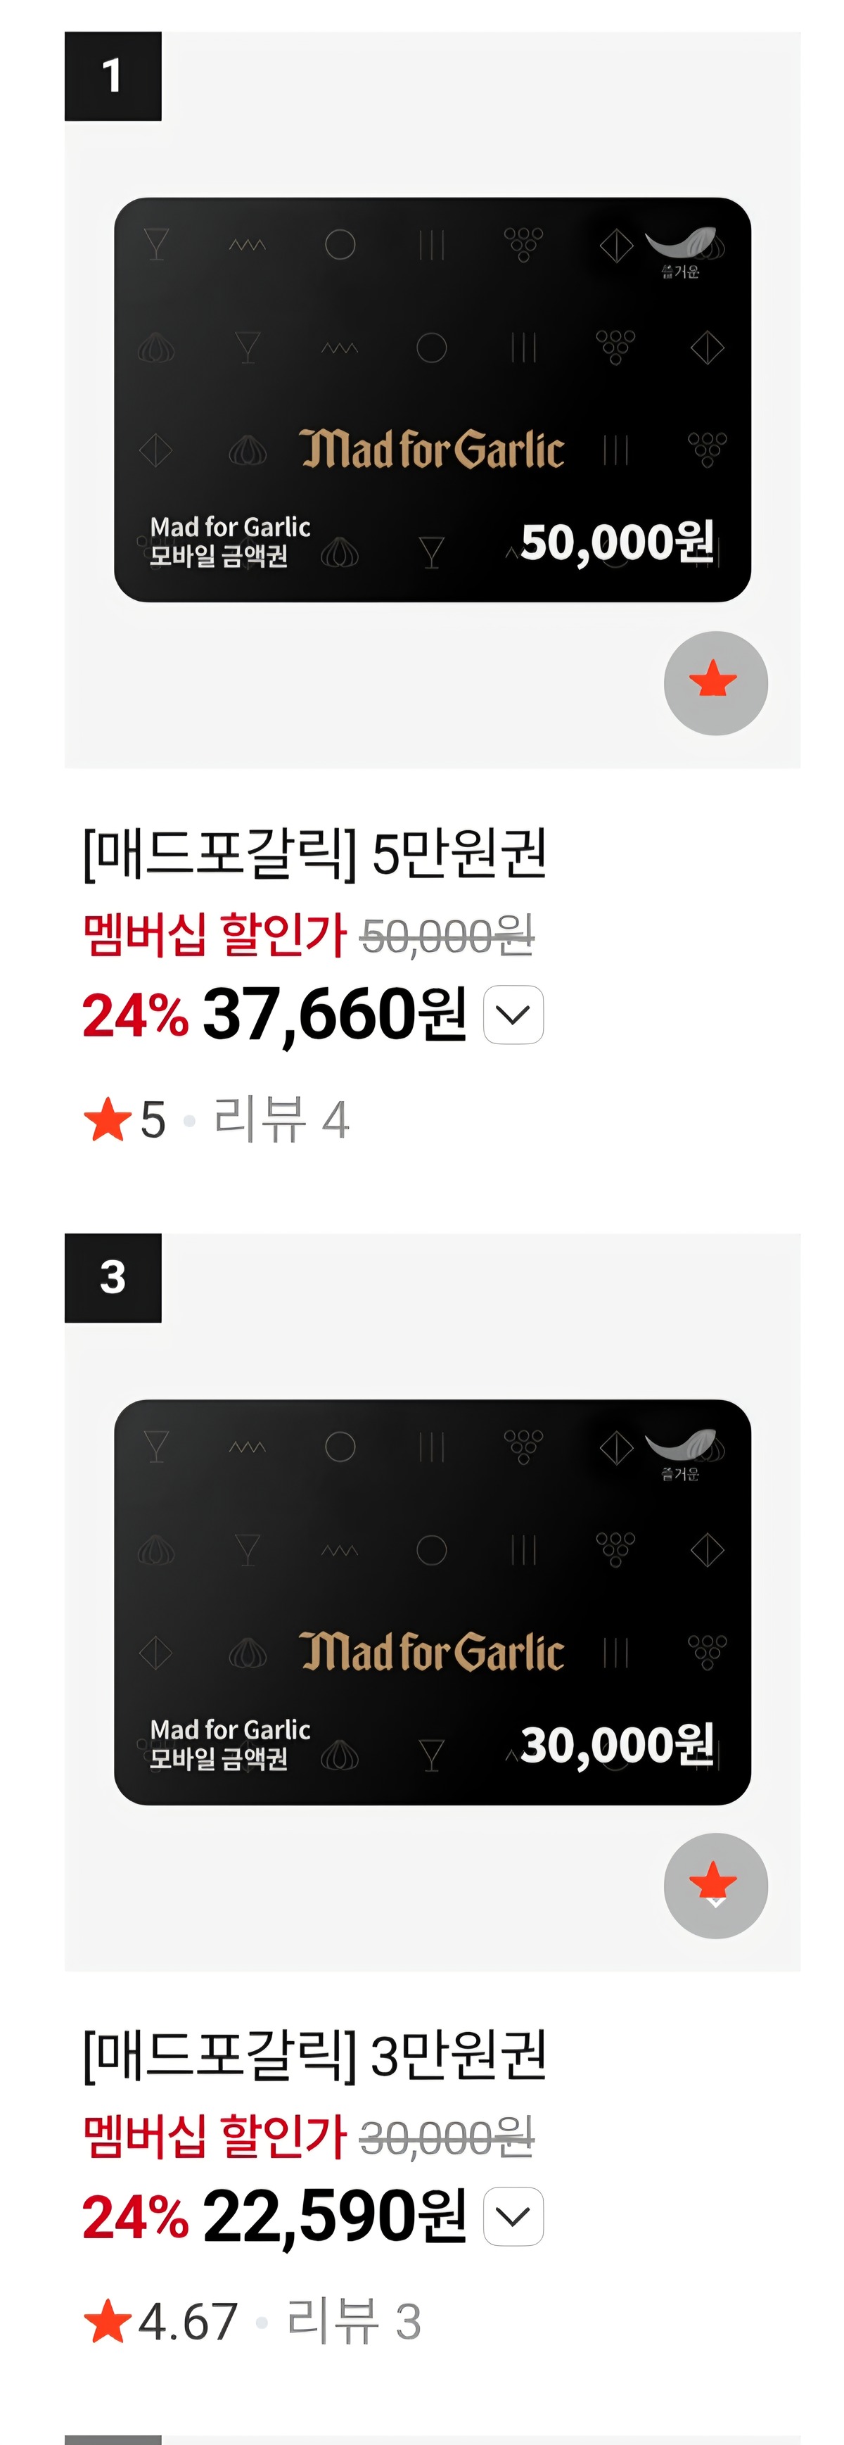
Task: Open product title [매드포갈릭] 3만원권
Action: [315, 2055]
